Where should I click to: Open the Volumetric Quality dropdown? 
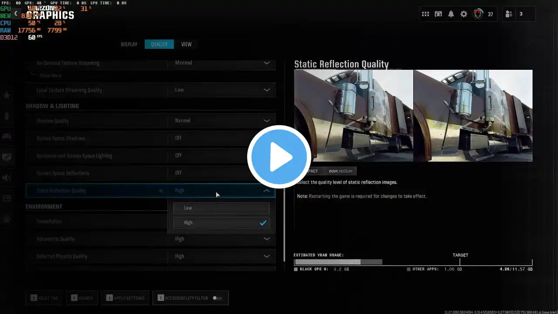coord(221,239)
